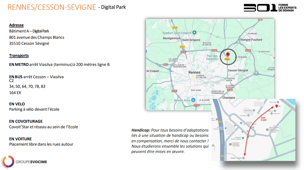The width and height of the screenshot is (304, 170).
Task: Click the Pôle d'échange multimodale Viasilva marker
Action: tap(241, 123)
